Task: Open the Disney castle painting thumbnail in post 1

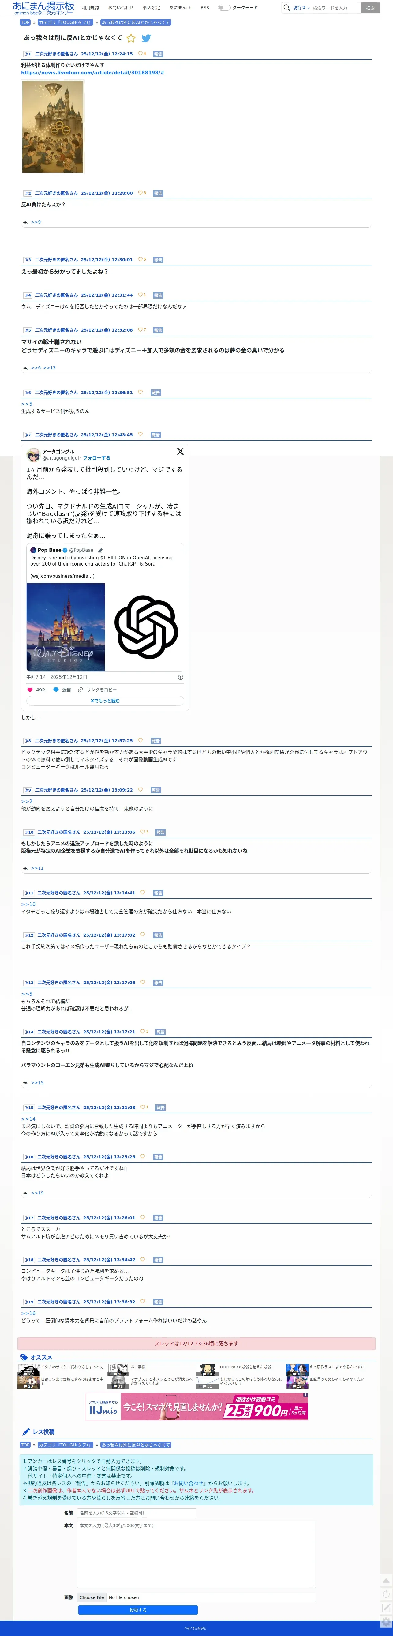Action: (x=53, y=126)
